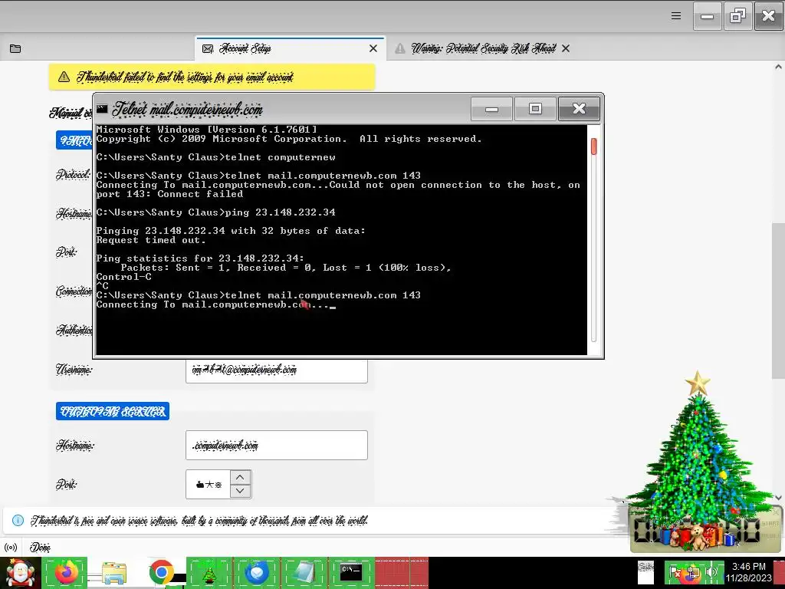Click the 'Thunderbird failed to find settings' banner

(x=212, y=77)
